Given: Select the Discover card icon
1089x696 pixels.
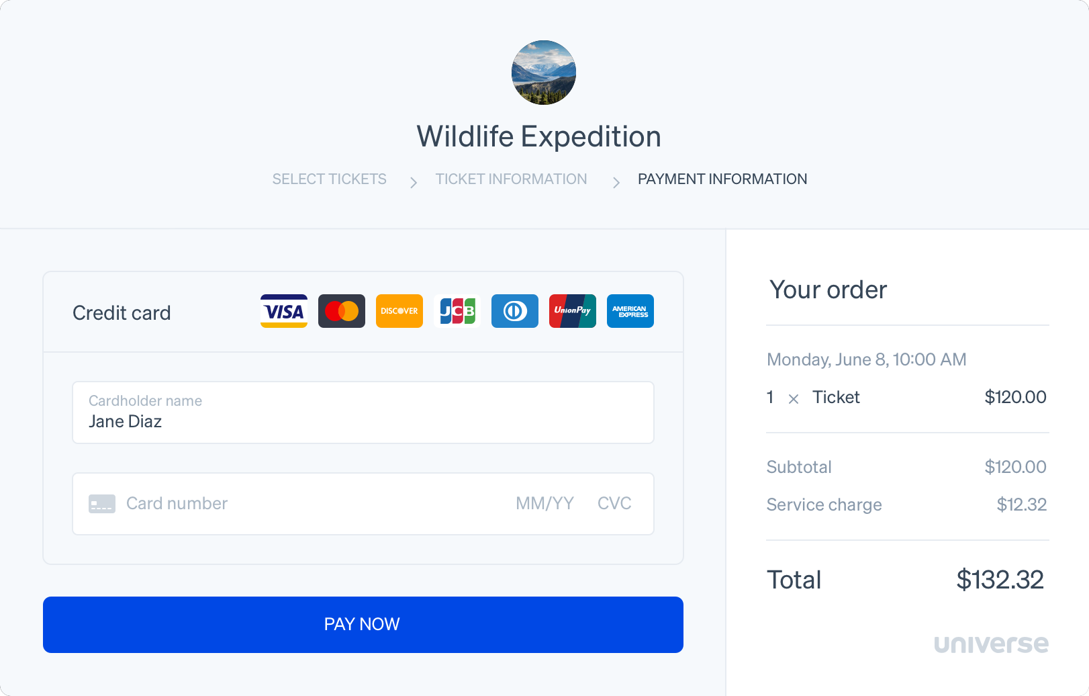Looking at the screenshot, I should point(399,311).
